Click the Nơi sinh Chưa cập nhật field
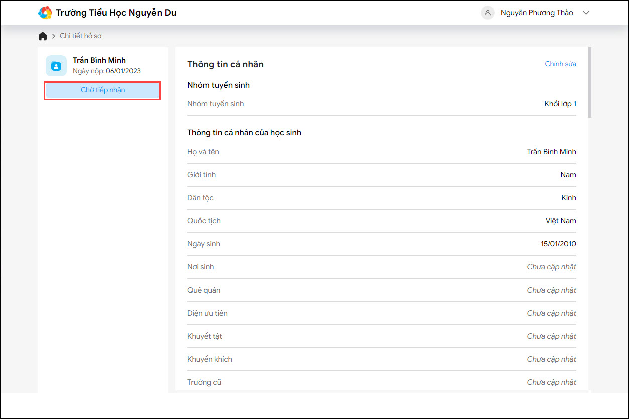 pos(551,267)
